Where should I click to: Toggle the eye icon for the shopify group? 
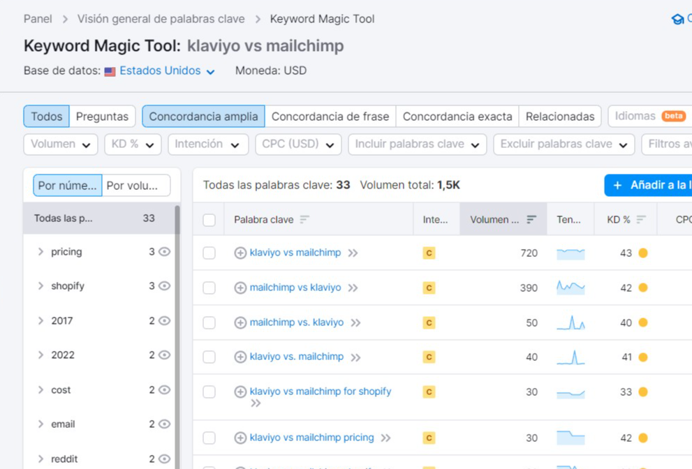pos(165,286)
